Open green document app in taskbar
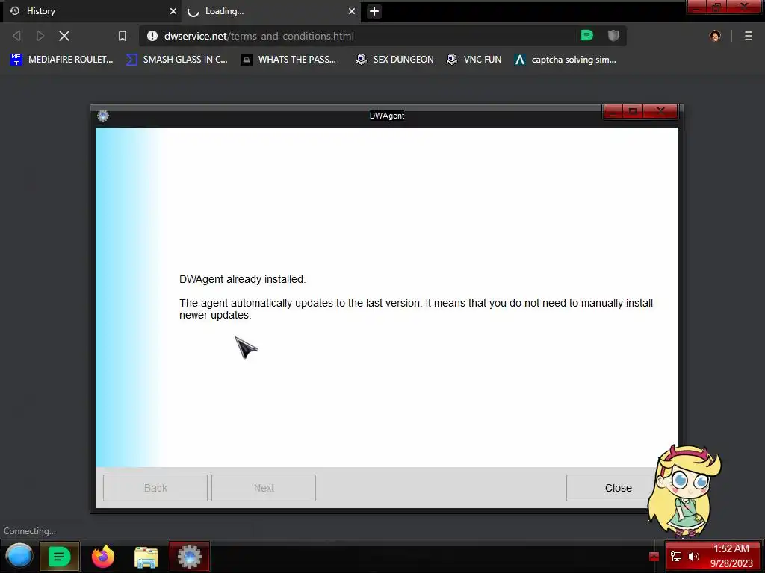Viewport: 765px width, 573px height. (59, 557)
